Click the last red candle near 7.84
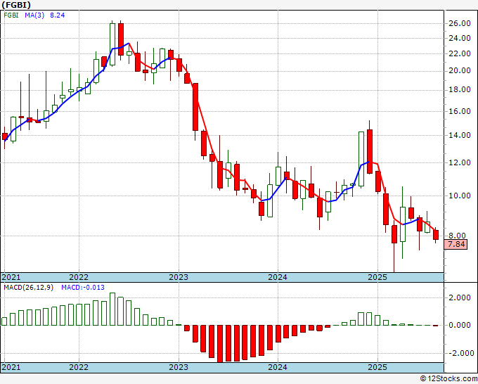 point(436,235)
